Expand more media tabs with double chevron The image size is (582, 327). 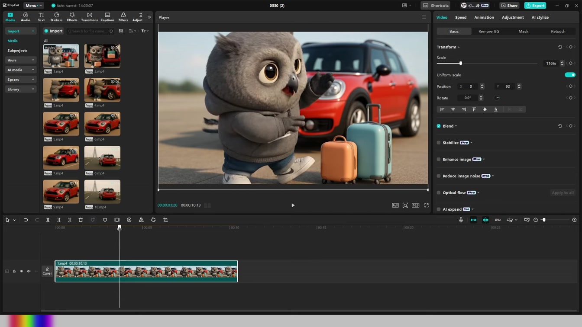coord(149,17)
